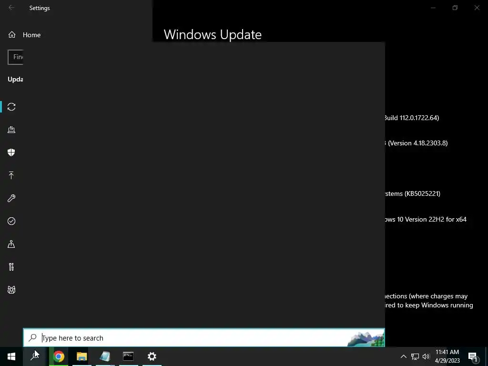Open Windows Insider Program cat icon
The width and height of the screenshot is (488, 366).
coord(11,290)
